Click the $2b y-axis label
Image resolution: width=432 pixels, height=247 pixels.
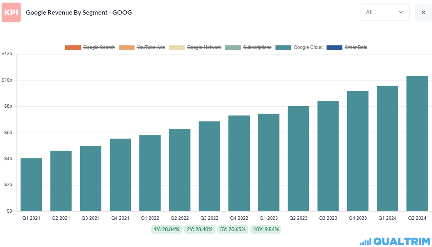point(8,185)
